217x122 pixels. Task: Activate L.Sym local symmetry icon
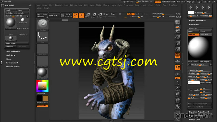pyautogui.click(x=178, y=74)
